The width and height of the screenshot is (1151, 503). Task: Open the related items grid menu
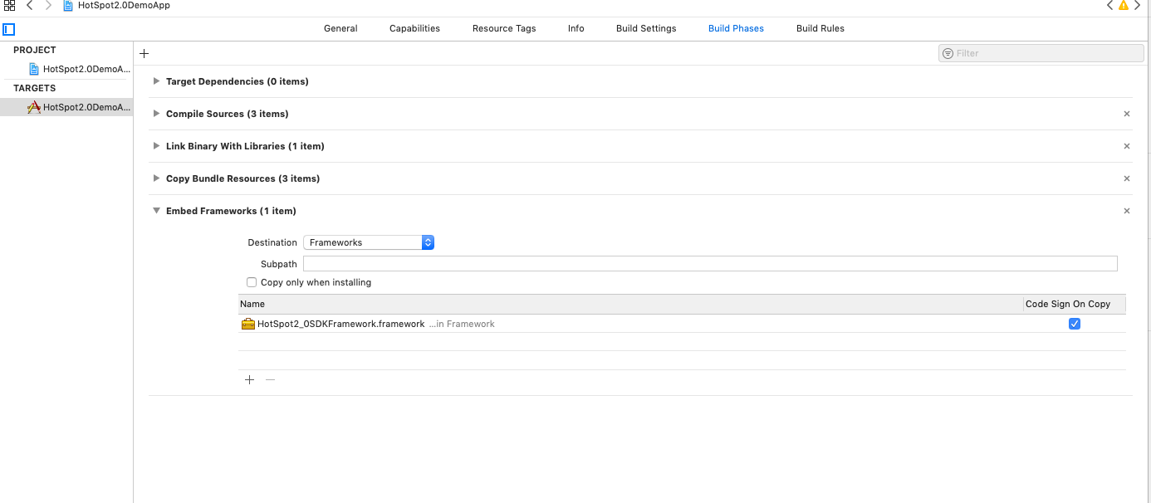pyautogui.click(x=10, y=5)
